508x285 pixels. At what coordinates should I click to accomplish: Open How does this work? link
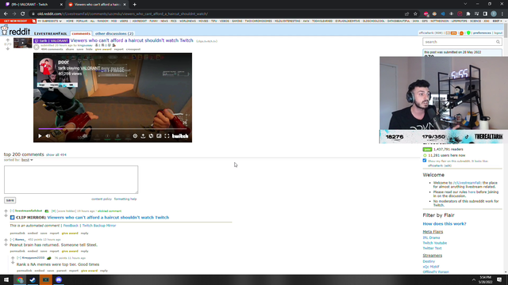444,223
